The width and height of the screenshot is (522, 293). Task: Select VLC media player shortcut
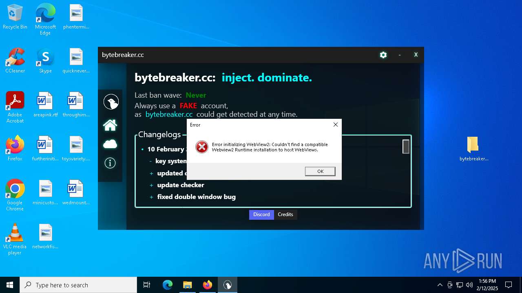coord(15,239)
